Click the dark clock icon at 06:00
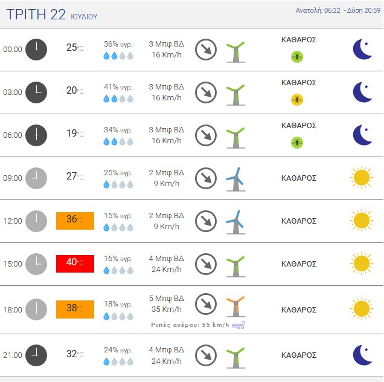The width and height of the screenshot is (384, 382). [36, 135]
